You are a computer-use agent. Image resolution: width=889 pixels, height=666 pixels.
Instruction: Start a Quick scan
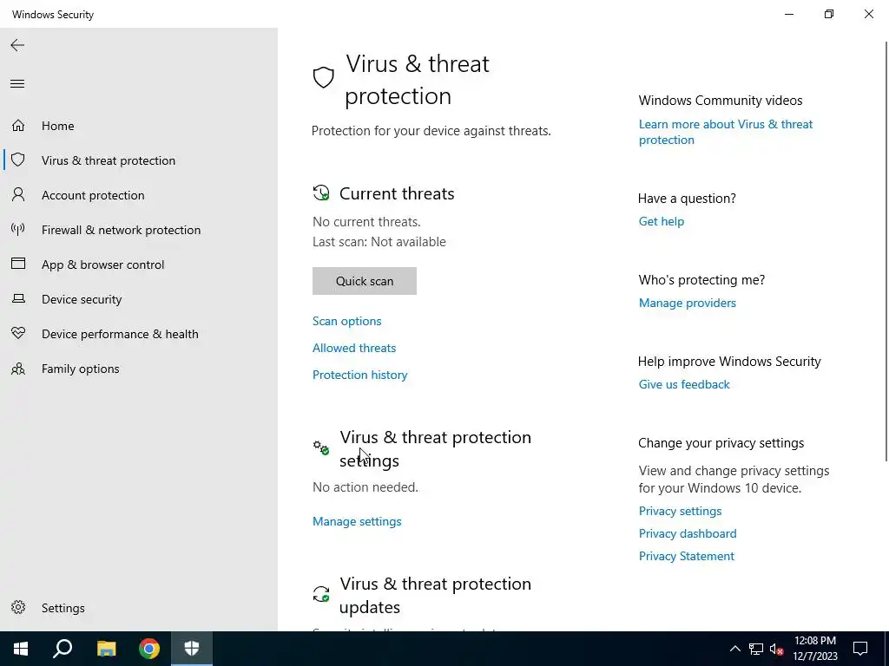[365, 281]
